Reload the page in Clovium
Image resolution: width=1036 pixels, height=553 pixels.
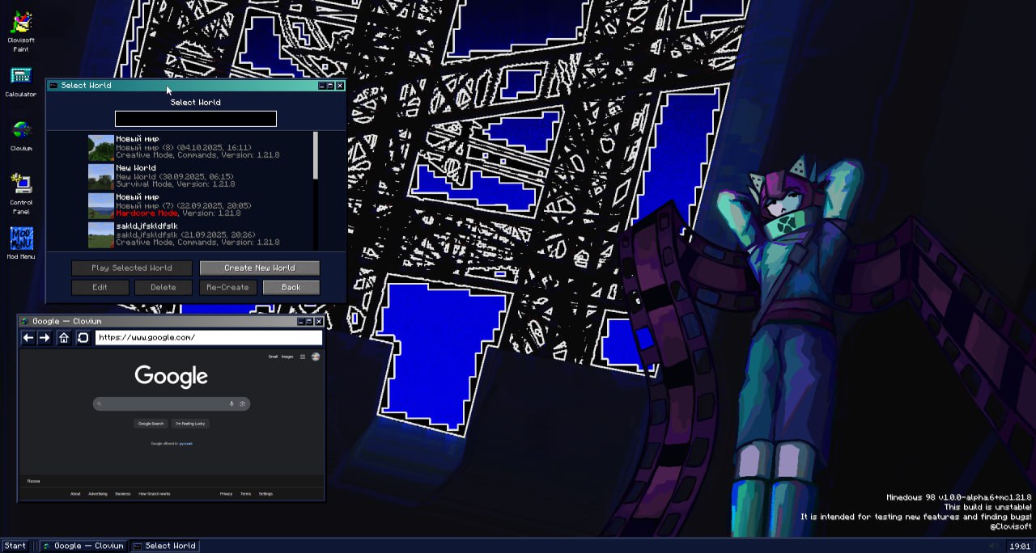83,338
